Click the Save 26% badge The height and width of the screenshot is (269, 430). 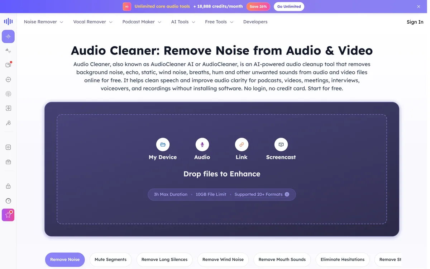tap(258, 6)
